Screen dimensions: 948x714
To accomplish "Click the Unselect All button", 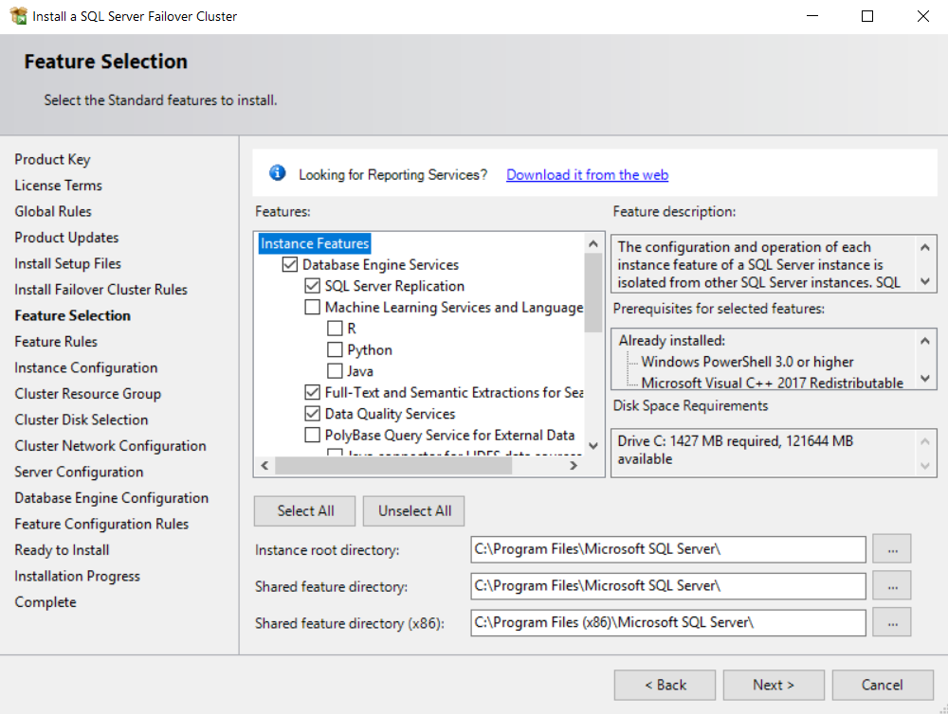I will click(x=414, y=511).
